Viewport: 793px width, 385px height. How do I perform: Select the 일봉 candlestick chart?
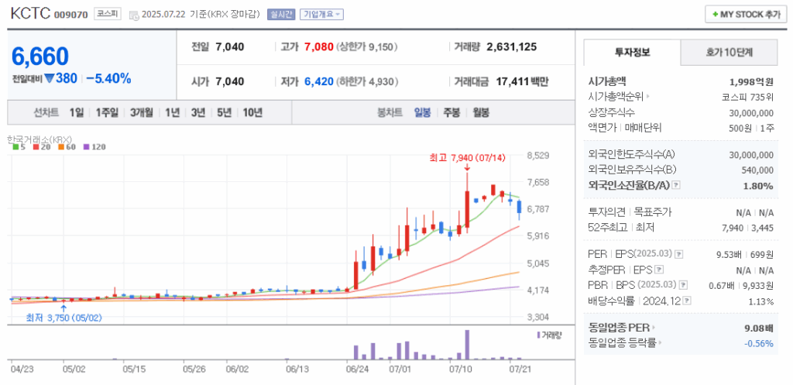coord(422,112)
